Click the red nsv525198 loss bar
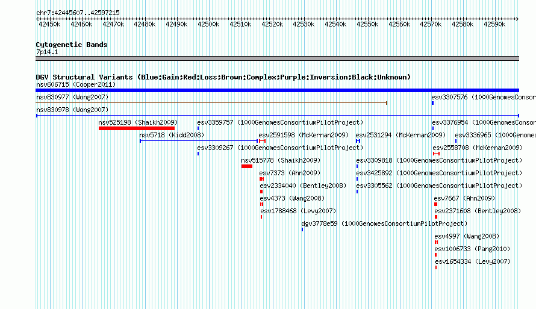 click(x=137, y=128)
